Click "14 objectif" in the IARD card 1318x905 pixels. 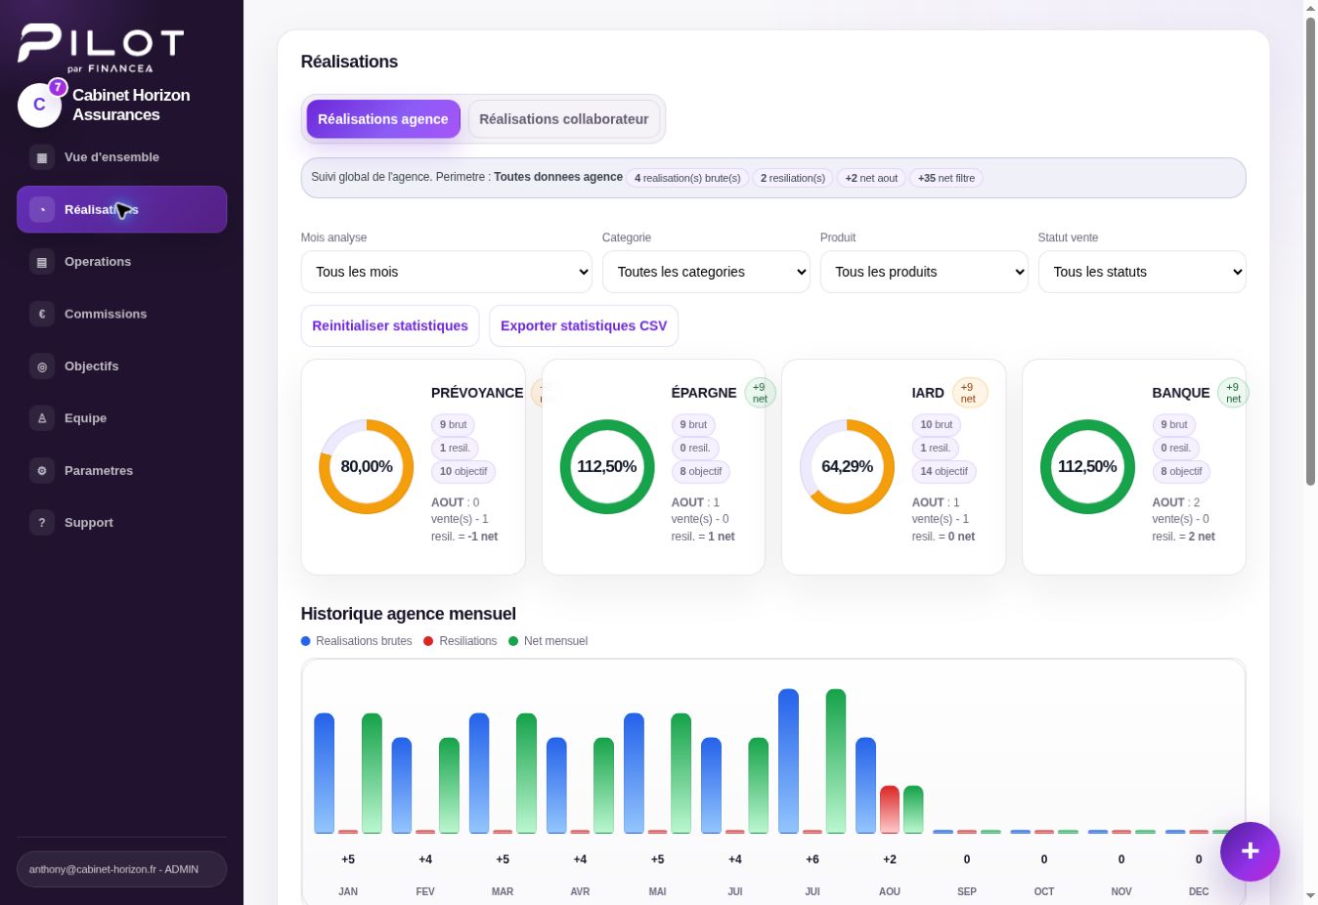(944, 471)
